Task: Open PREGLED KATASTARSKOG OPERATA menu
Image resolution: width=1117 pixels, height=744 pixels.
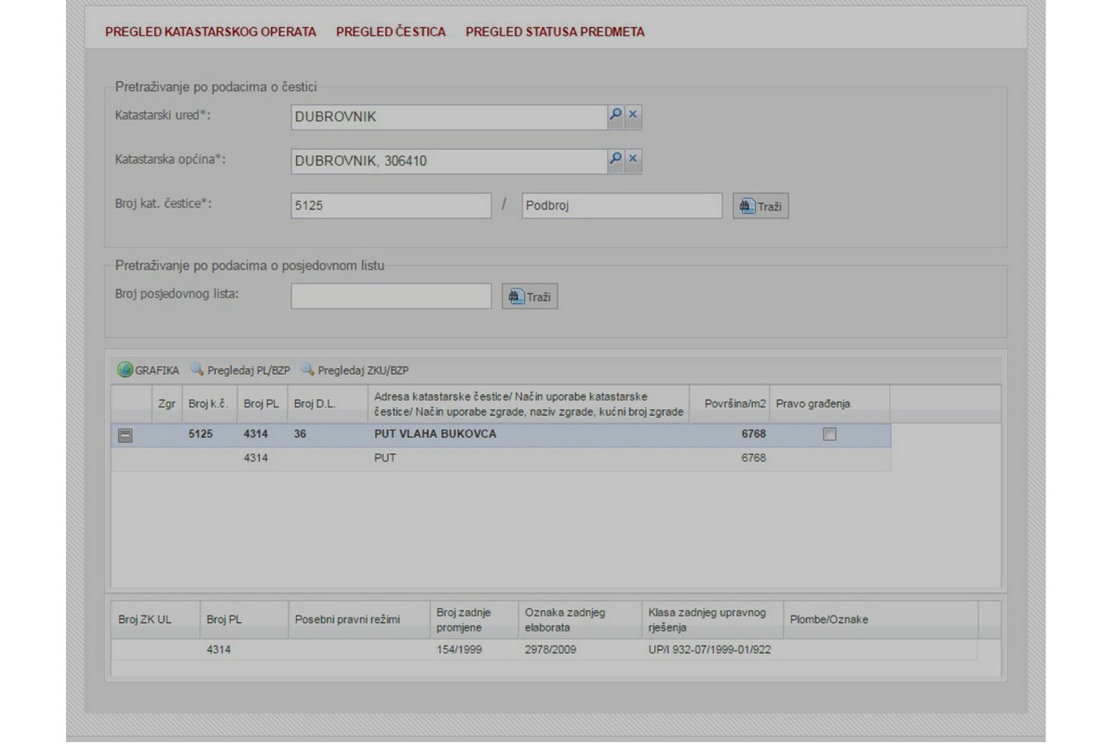Action: (x=210, y=32)
